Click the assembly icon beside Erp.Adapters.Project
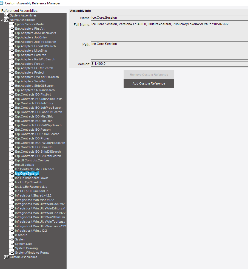Viewport: 248px width, 269px height. pos(12,72)
